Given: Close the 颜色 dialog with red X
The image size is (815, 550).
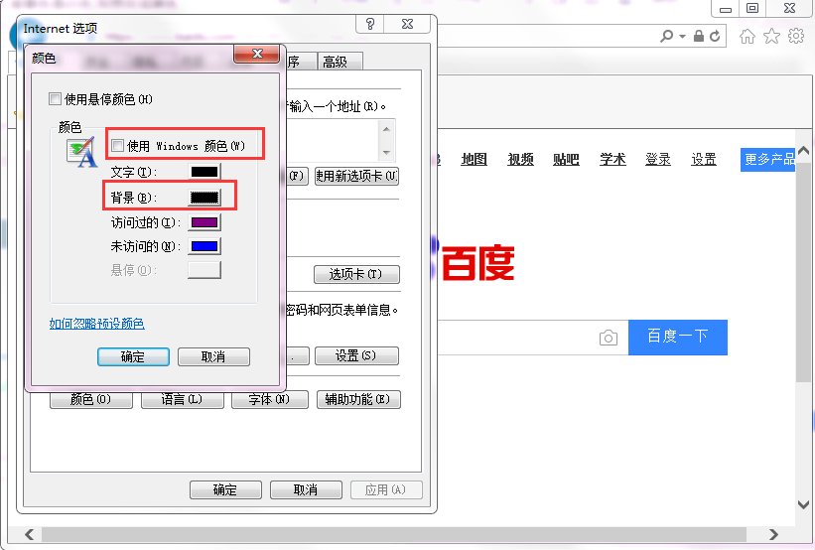Looking at the screenshot, I should [257, 54].
